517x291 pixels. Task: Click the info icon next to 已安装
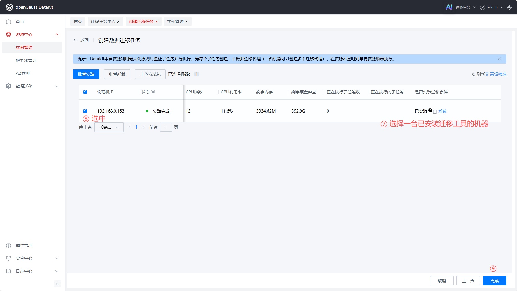(x=430, y=110)
